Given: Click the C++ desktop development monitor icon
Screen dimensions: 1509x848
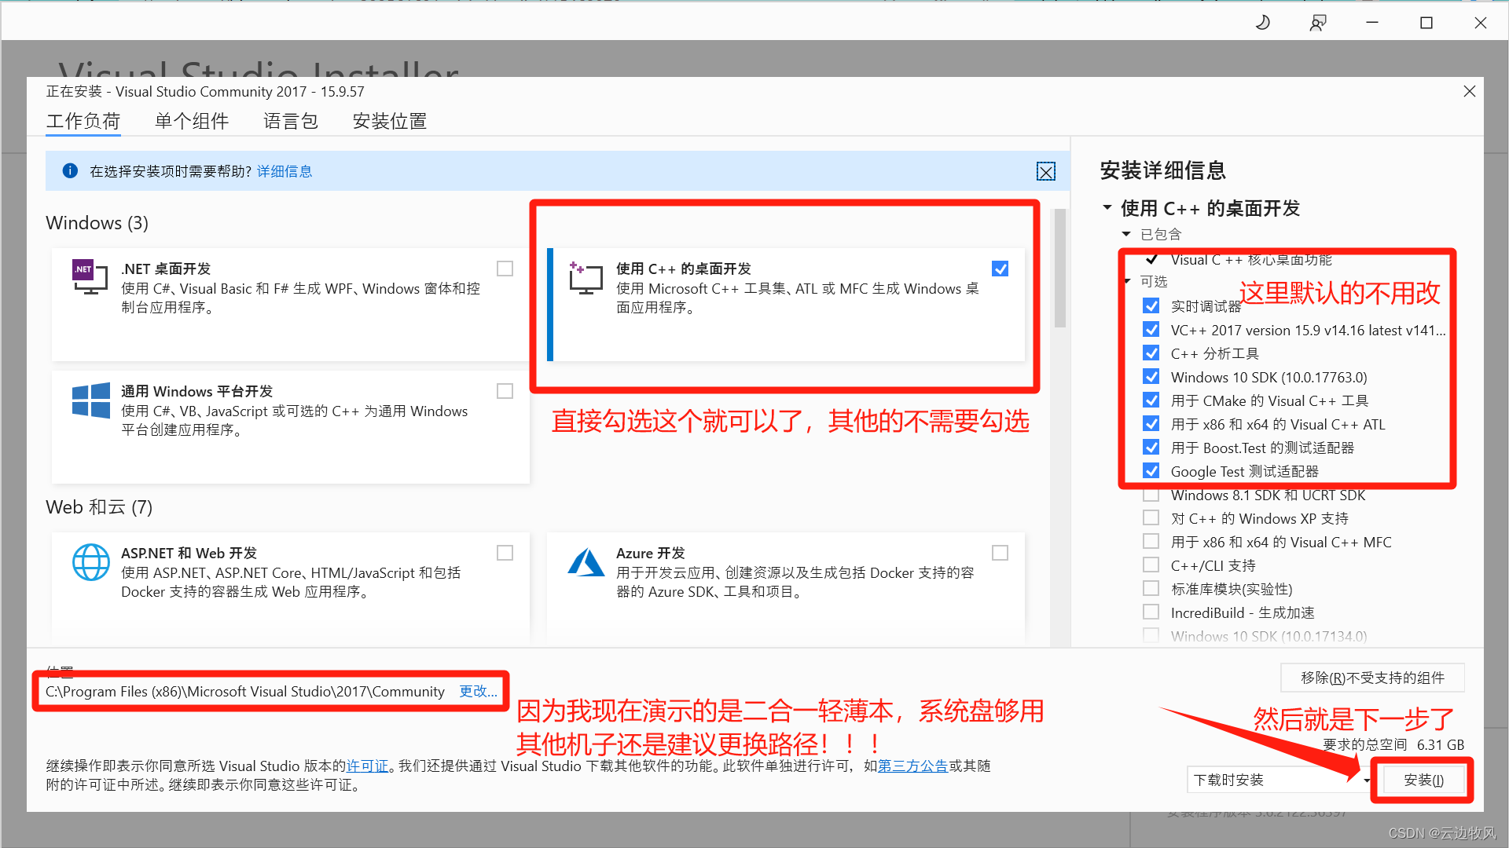Looking at the screenshot, I should (586, 279).
